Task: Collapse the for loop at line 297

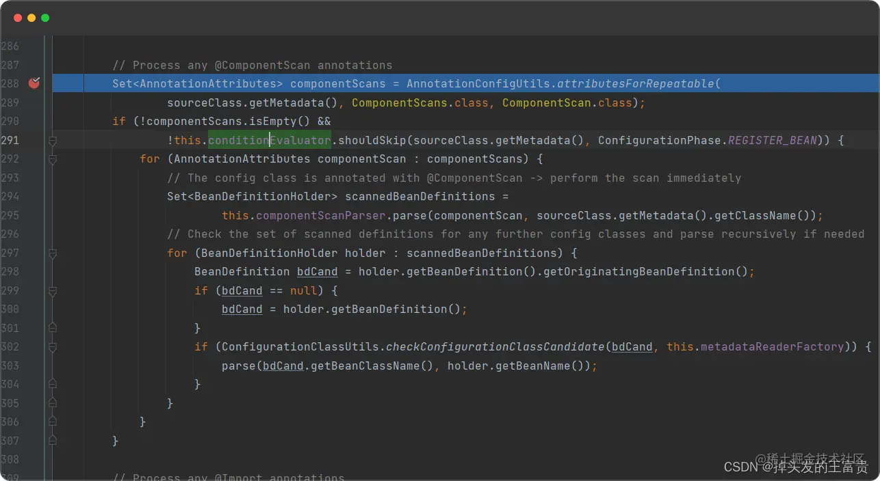Action: (x=53, y=253)
